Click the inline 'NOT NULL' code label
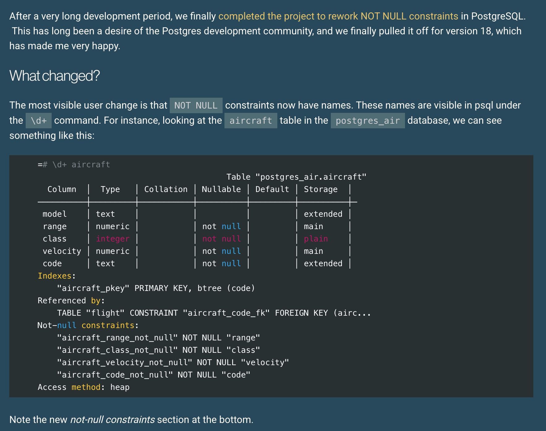Viewport: 546px width, 431px height. (196, 105)
